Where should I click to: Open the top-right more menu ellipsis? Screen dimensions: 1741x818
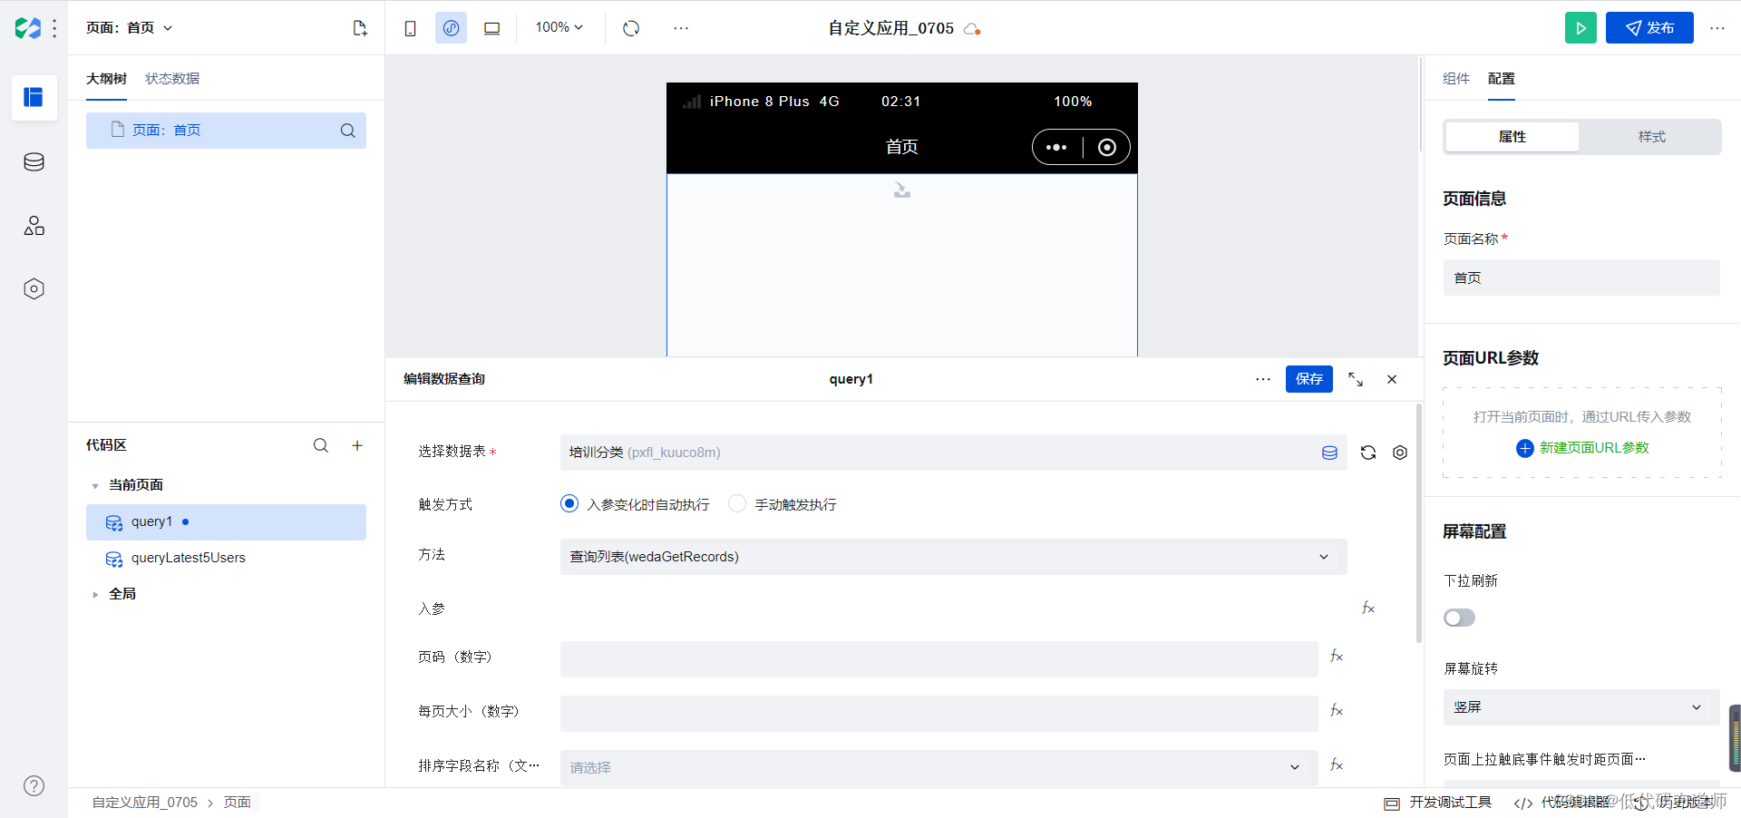[1717, 28]
